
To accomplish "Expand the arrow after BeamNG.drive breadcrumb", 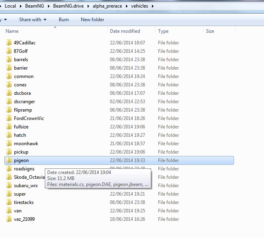I will pyautogui.click(x=88, y=6).
